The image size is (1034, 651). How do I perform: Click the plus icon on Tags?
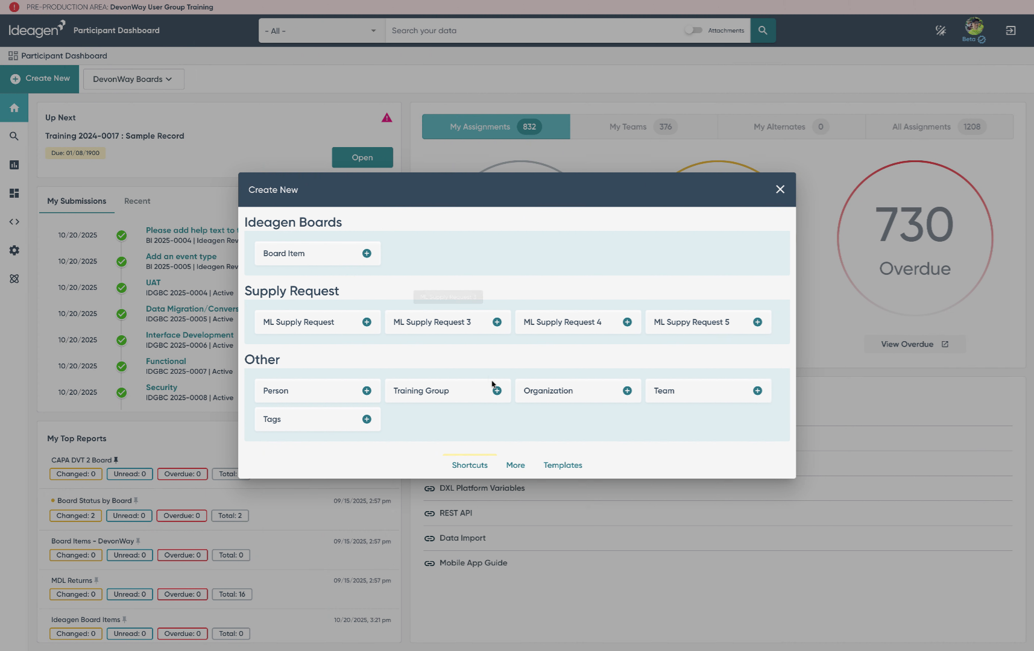[x=367, y=420]
